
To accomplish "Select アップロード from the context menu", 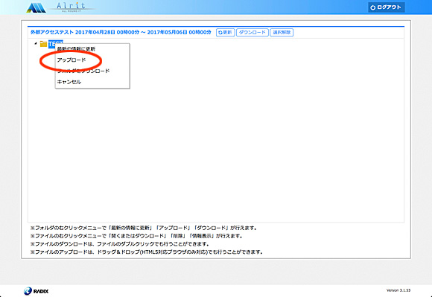I will (x=92, y=60).
